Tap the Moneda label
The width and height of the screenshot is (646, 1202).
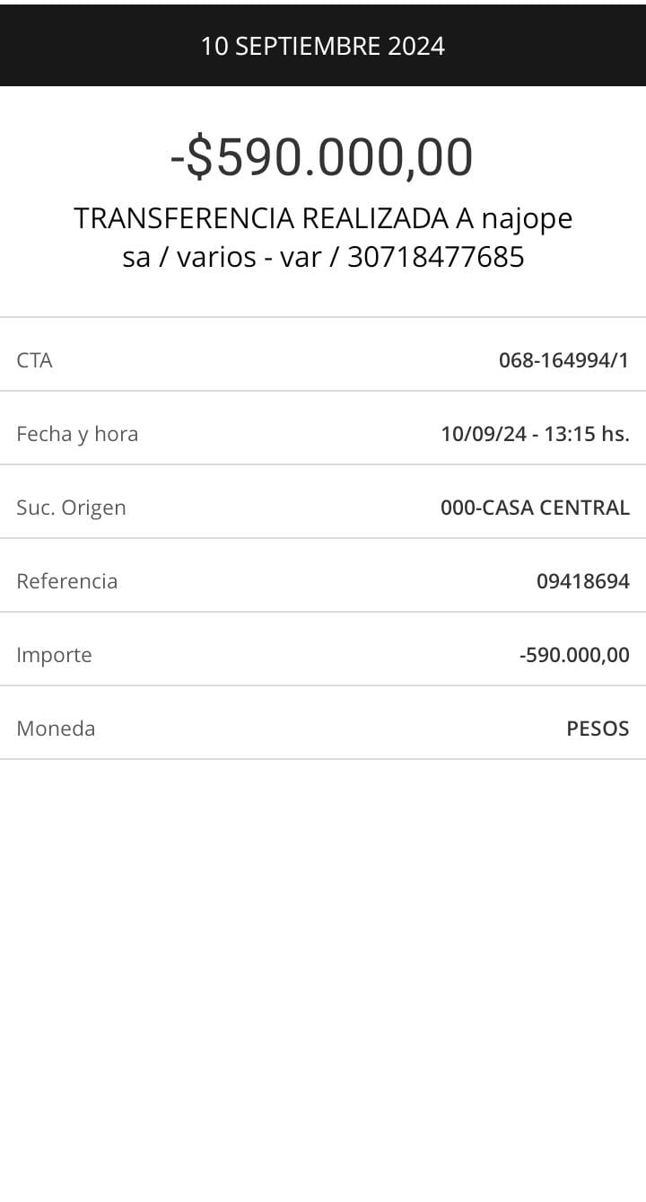click(x=56, y=729)
